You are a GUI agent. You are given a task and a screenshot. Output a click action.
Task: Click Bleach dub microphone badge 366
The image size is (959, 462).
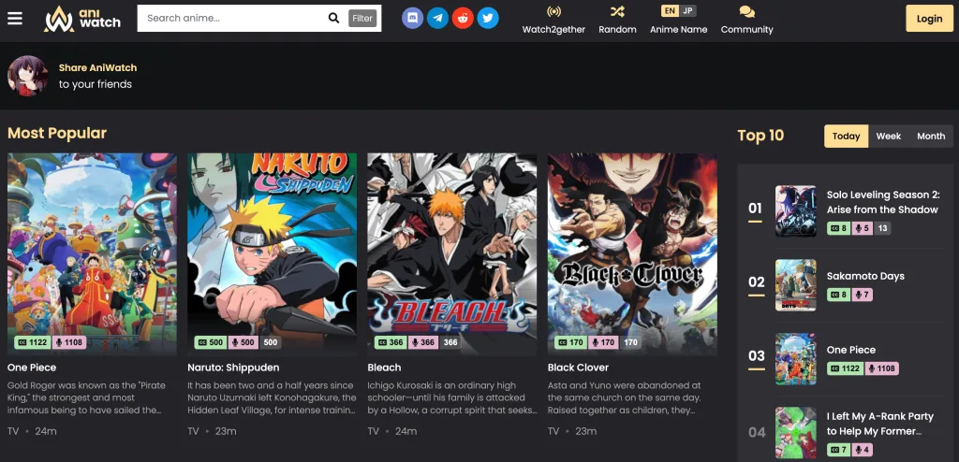point(422,342)
